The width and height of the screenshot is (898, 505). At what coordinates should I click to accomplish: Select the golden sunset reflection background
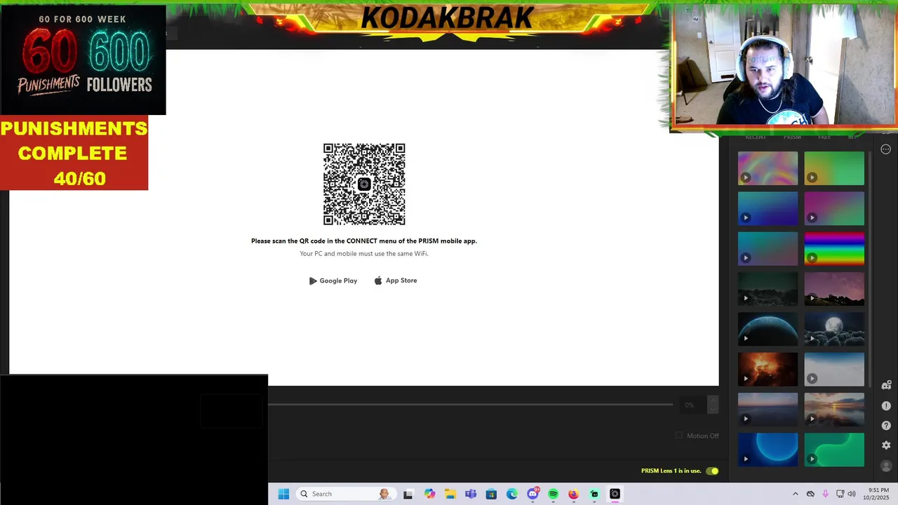tap(834, 410)
